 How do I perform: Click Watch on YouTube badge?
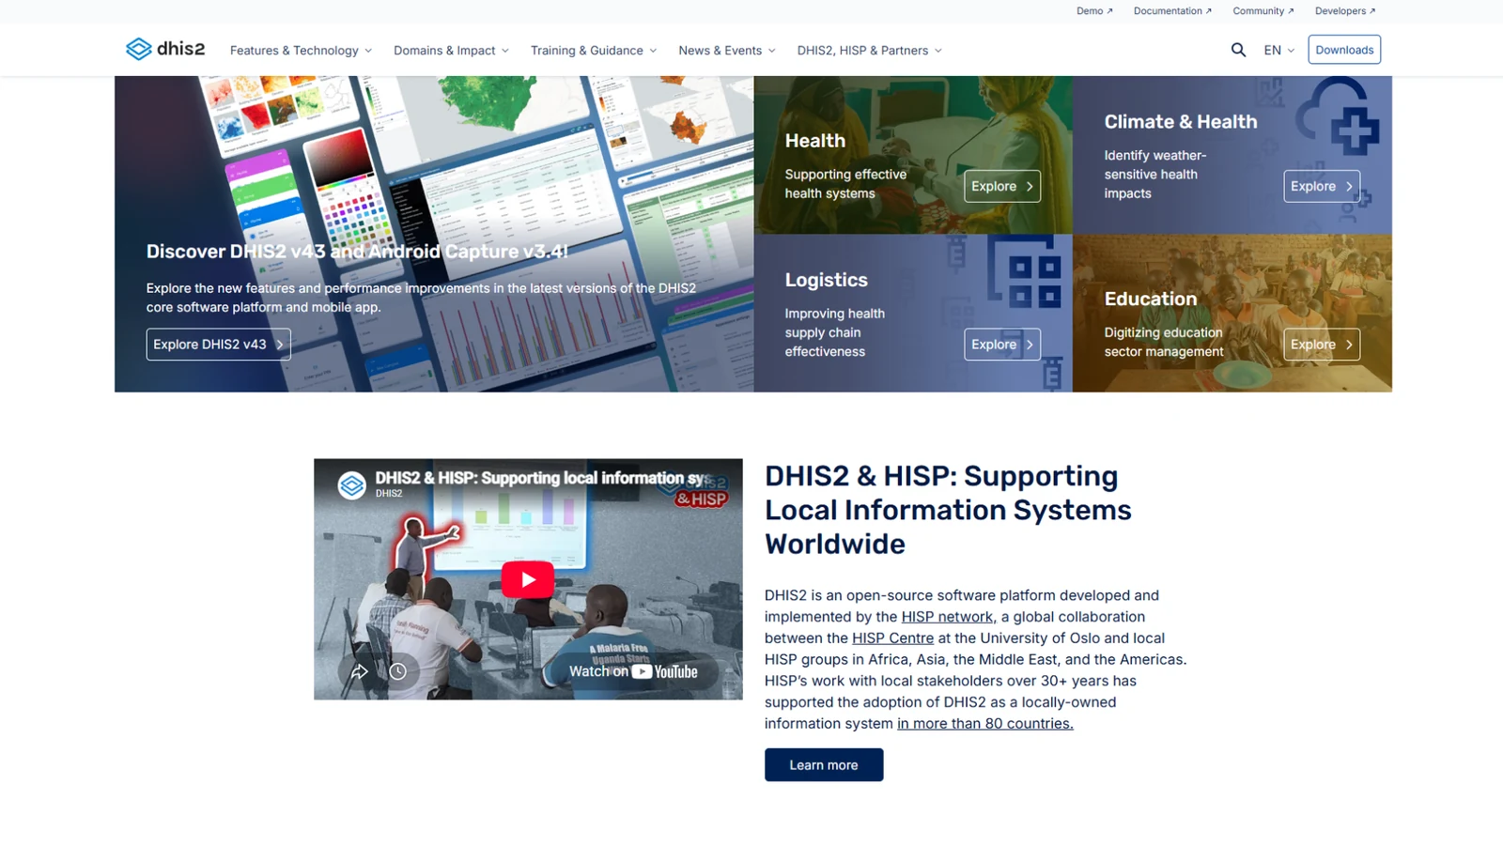[x=634, y=671]
